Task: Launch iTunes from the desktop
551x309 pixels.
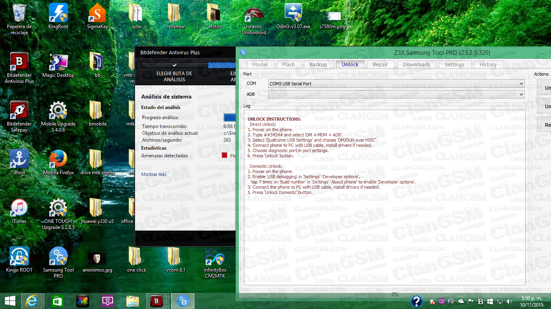Action: tap(19, 211)
